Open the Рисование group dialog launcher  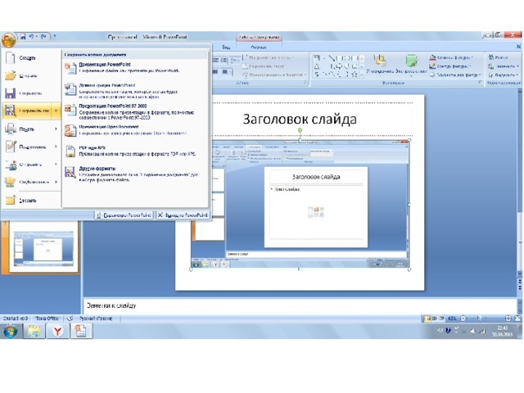[481, 83]
